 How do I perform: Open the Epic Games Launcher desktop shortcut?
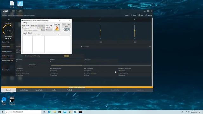pyautogui.click(x=12, y=101)
